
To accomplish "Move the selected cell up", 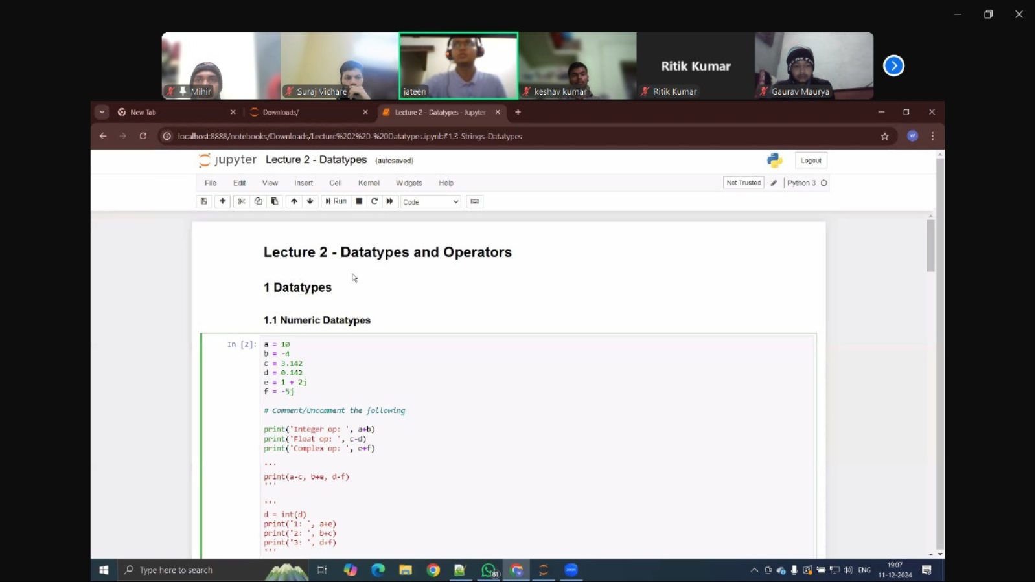I will pos(294,201).
